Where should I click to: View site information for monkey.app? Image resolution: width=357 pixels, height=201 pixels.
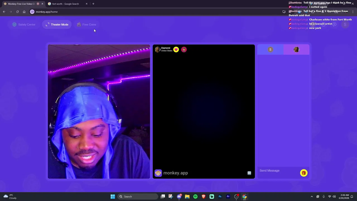click(32, 12)
